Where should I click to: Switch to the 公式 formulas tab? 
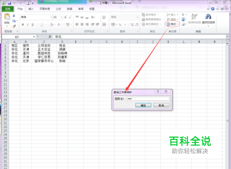click(58, 9)
